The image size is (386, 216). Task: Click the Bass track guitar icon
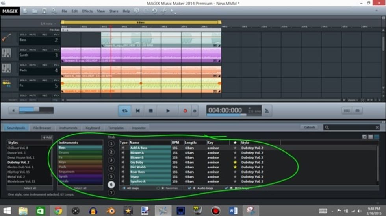click(6, 38)
